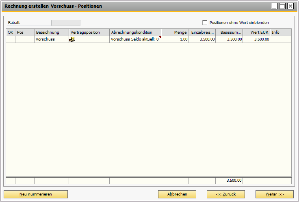Close the Rechnung erstellen Vorschuss window
Viewport: 299px width, 202px height.
(290, 6)
